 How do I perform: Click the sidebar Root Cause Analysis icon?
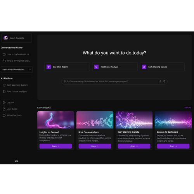[4, 92]
